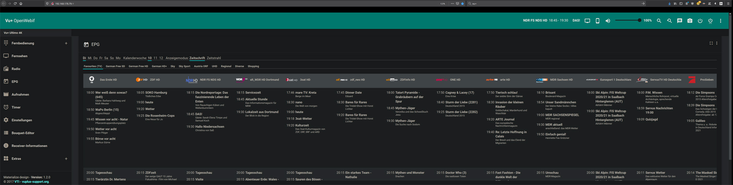Select day Mo in EPG
This screenshot has height=185, width=733.
(x=118, y=58)
